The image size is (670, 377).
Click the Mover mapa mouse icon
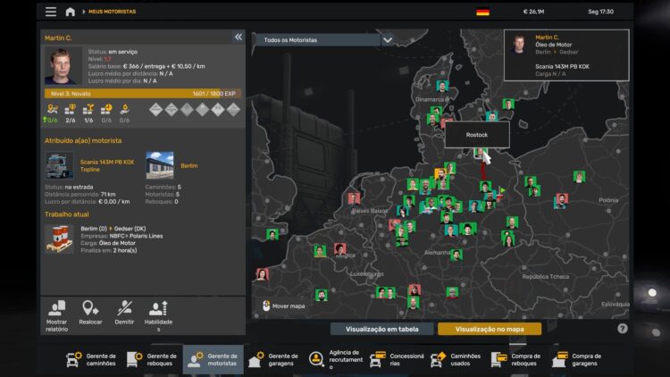point(266,306)
